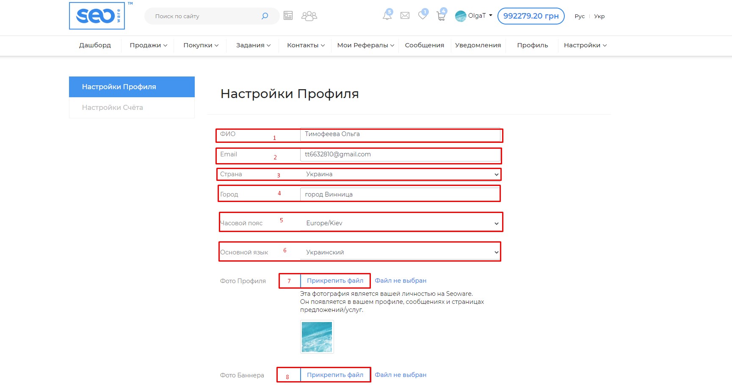Click the search magnifier icon

coord(265,16)
